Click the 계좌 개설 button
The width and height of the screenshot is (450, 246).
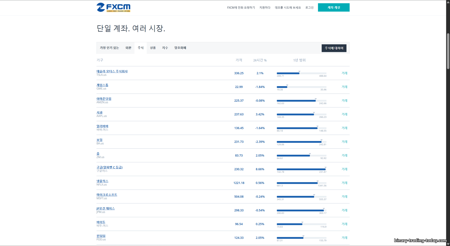[334, 7]
